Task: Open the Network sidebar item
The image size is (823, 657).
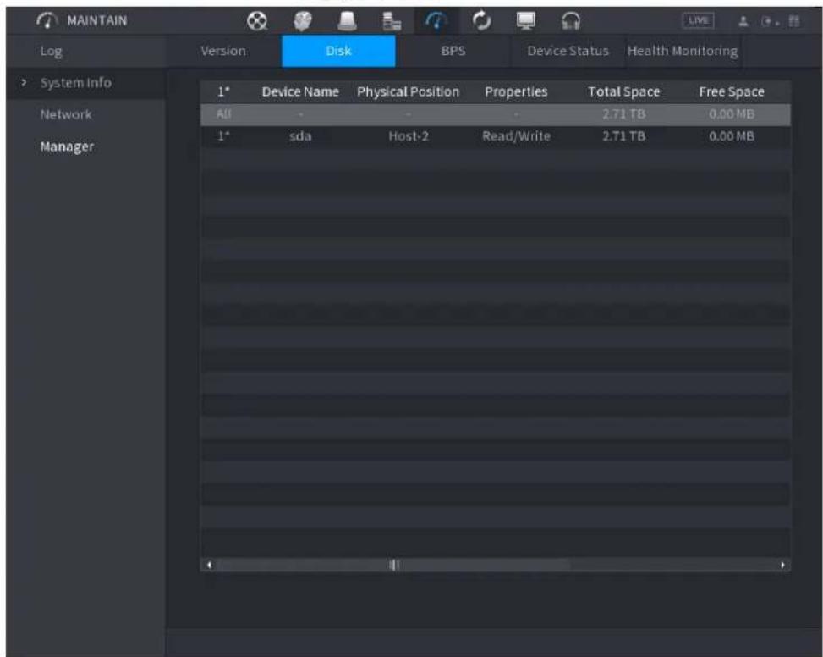Action: [66, 114]
